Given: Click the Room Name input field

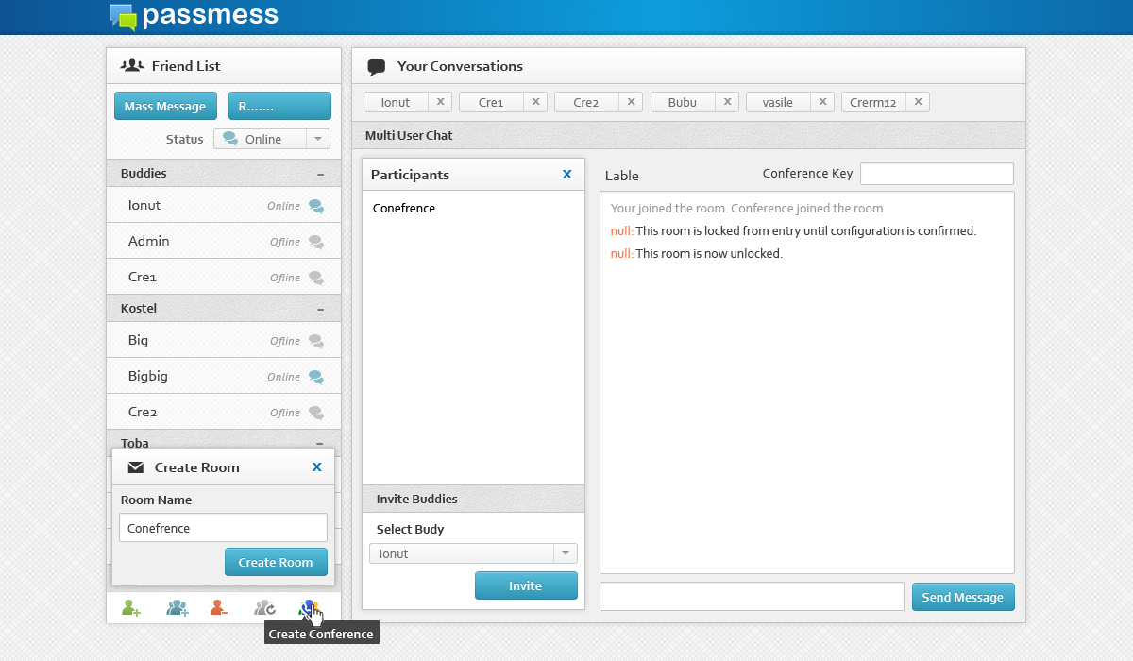Looking at the screenshot, I should [223, 528].
